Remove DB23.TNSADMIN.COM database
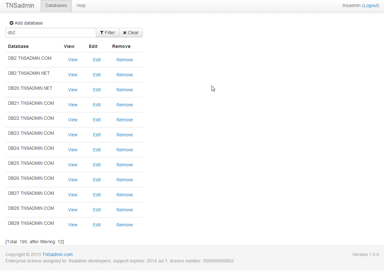Screen dimensions: 384x272 tap(125, 135)
